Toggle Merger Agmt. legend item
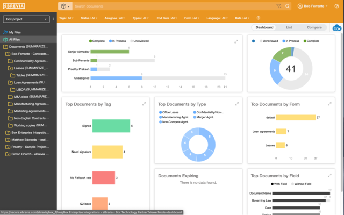 tap(204, 117)
